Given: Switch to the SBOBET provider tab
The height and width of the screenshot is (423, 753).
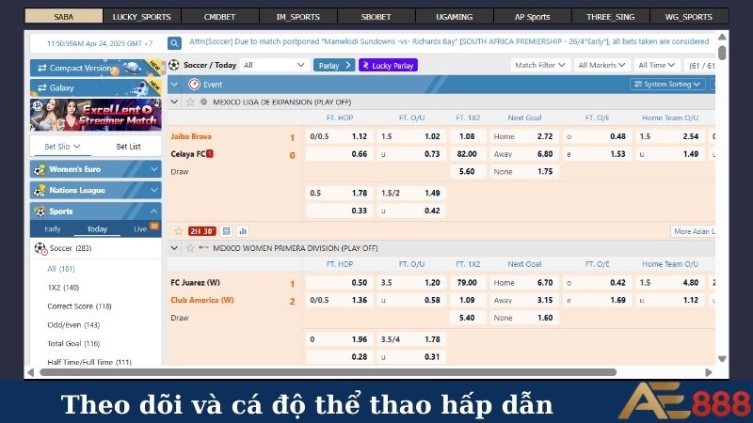Looking at the screenshot, I should 376,17.
